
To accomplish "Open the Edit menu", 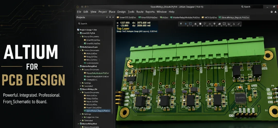I will 86,12.
